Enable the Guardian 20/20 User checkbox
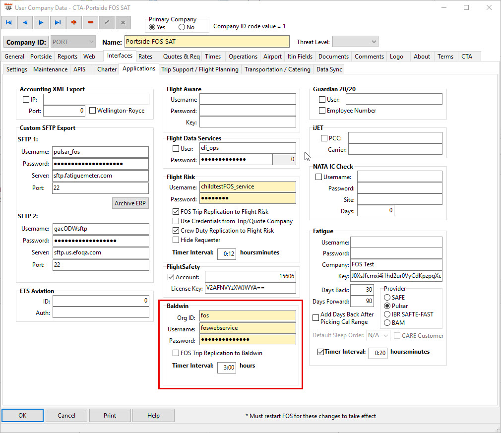This screenshot has width=501, height=433. pyautogui.click(x=322, y=100)
